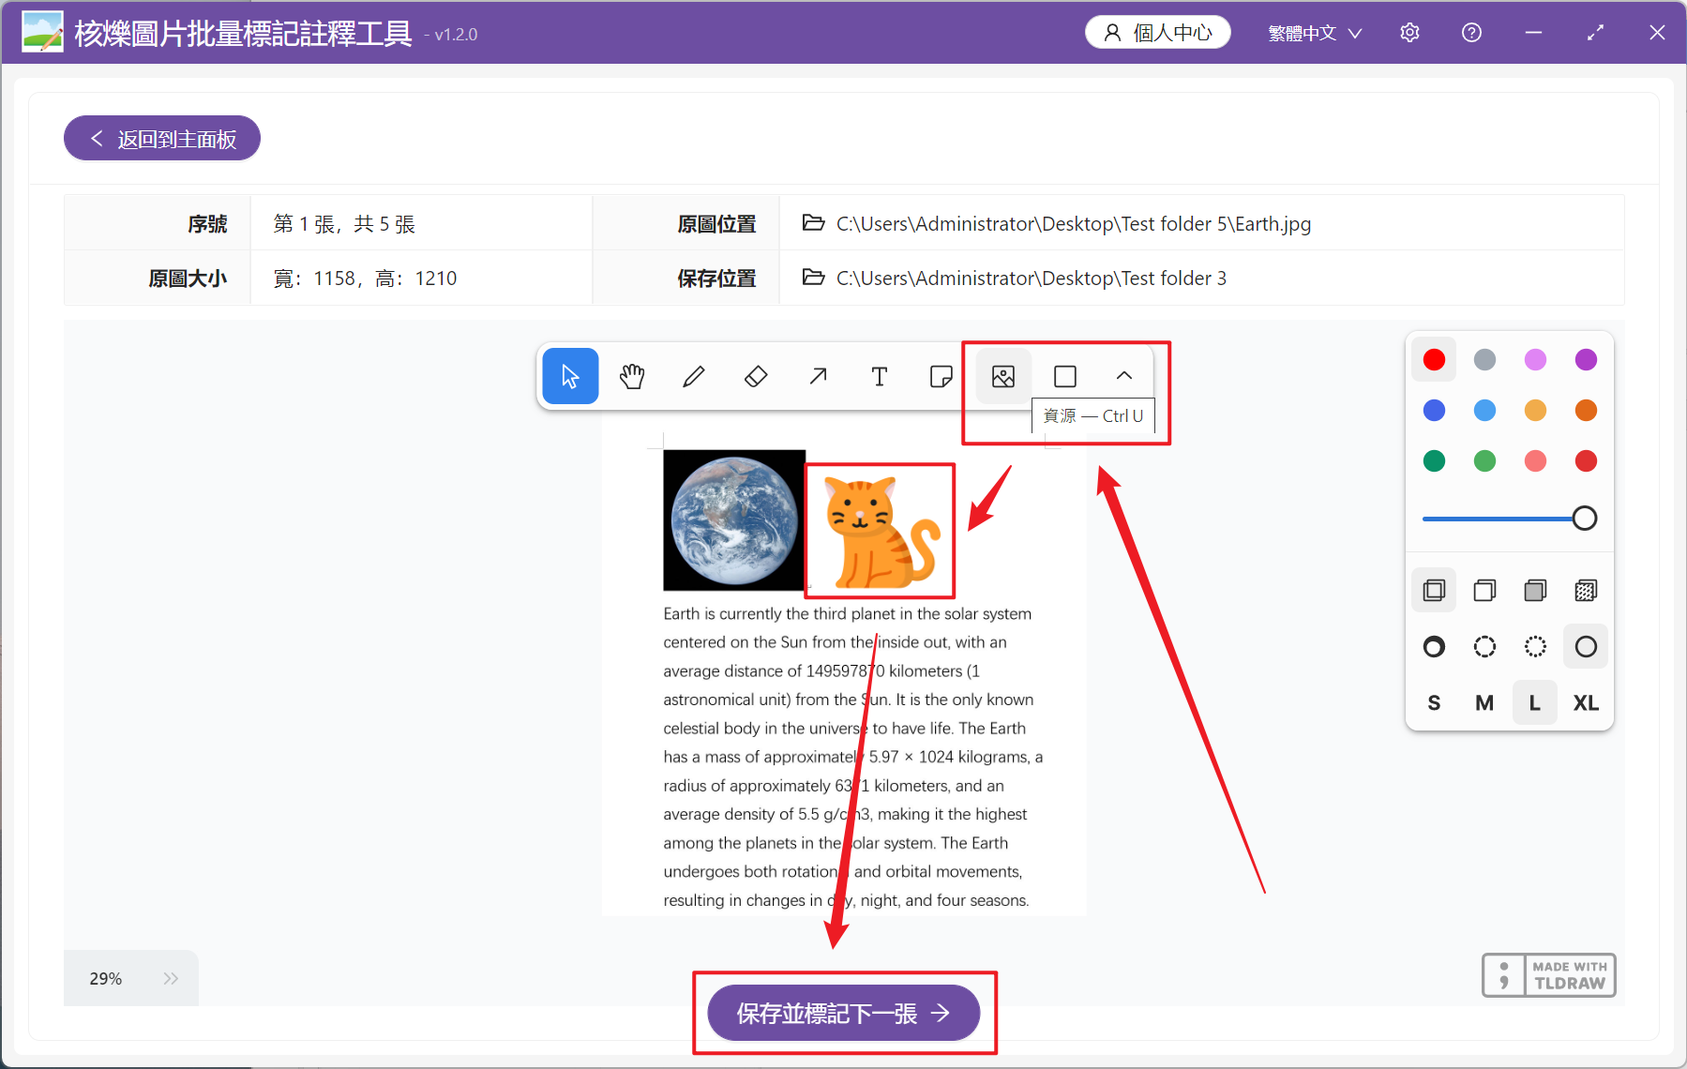1687x1069 pixels.
Task: Return to main panel with 返回到主面板
Action: click(x=162, y=139)
